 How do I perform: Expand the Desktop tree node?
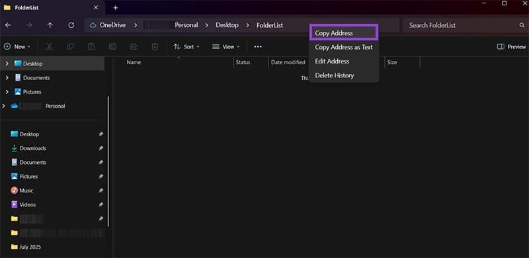click(7, 64)
